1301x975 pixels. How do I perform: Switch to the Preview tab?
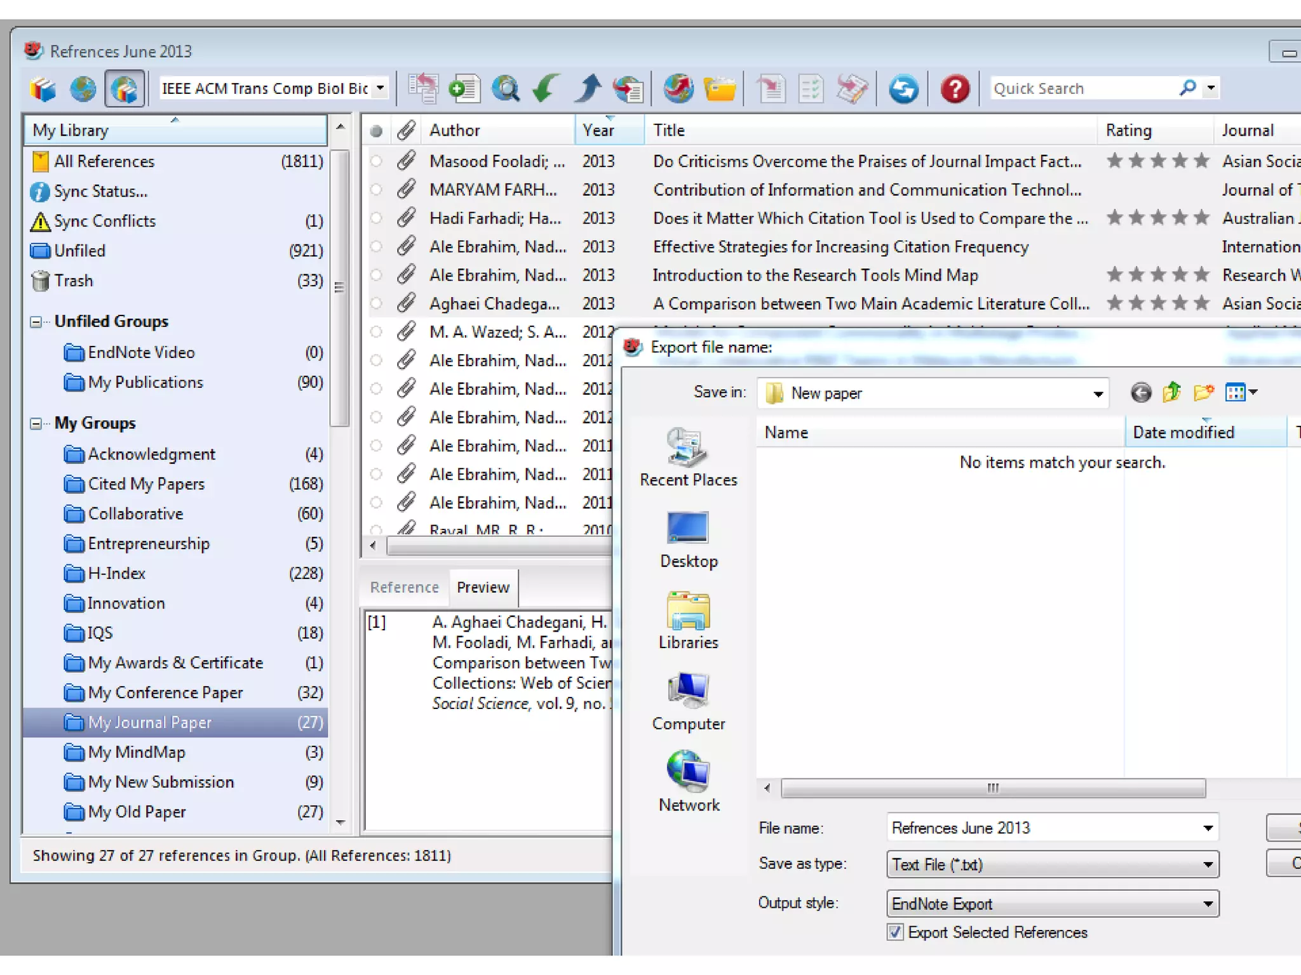coord(483,587)
